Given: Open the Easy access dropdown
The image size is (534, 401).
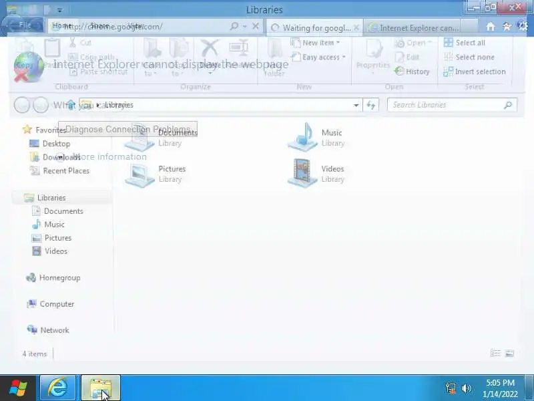Looking at the screenshot, I should pos(319,57).
